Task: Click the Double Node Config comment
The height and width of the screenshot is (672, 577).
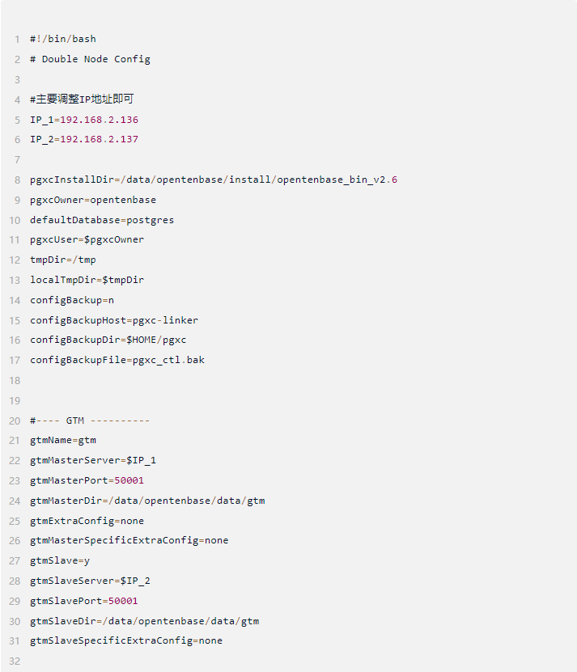Action: [90, 59]
